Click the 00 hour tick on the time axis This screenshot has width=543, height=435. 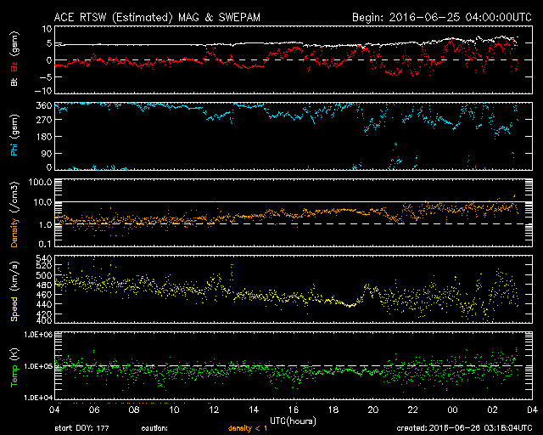pos(452,410)
